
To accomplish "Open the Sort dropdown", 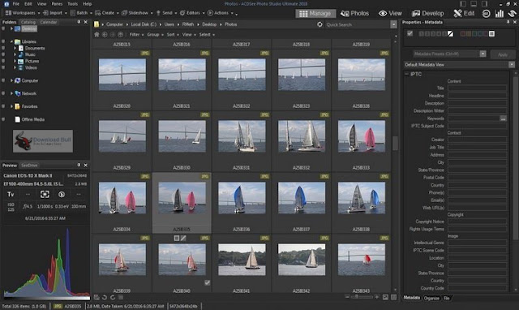I will click(x=172, y=34).
